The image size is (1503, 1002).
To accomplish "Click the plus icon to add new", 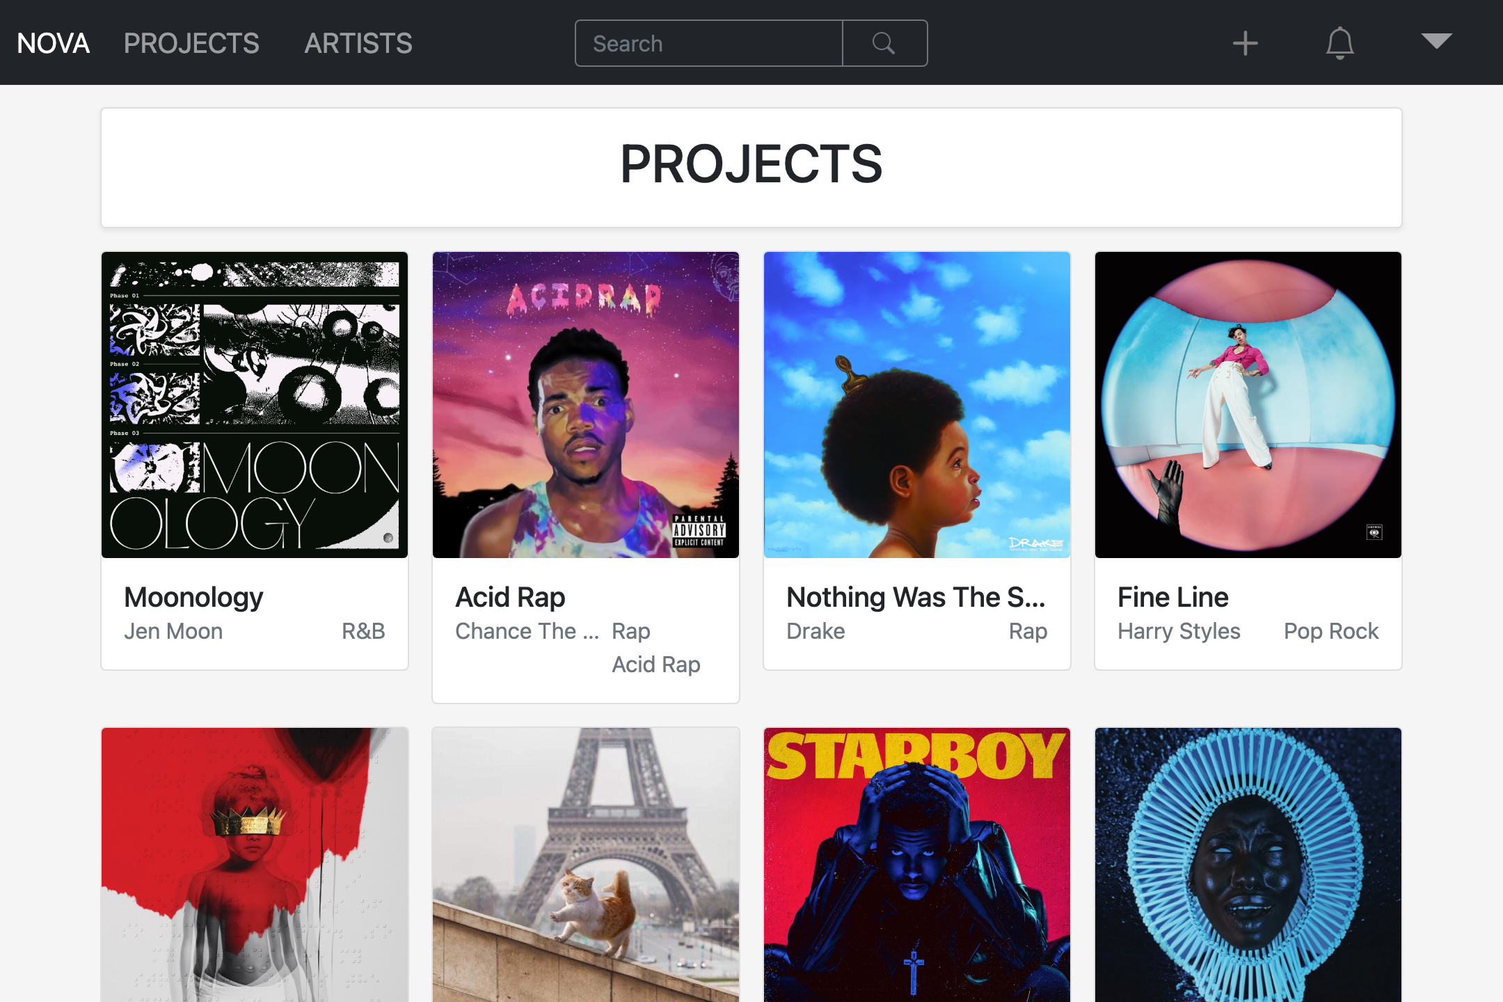I will click(1245, 43).
